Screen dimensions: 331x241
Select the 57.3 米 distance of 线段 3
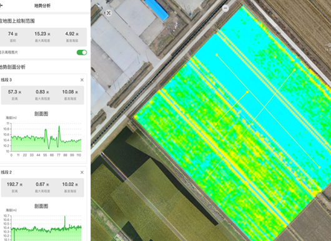pyautogui.click(x=14, y=92)
